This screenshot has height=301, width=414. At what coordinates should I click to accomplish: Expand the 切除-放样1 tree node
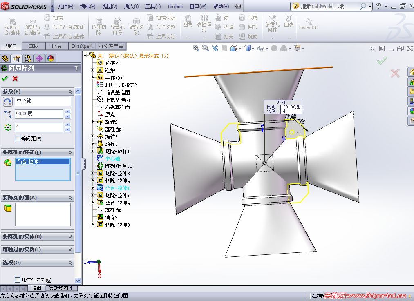(94, 151)
